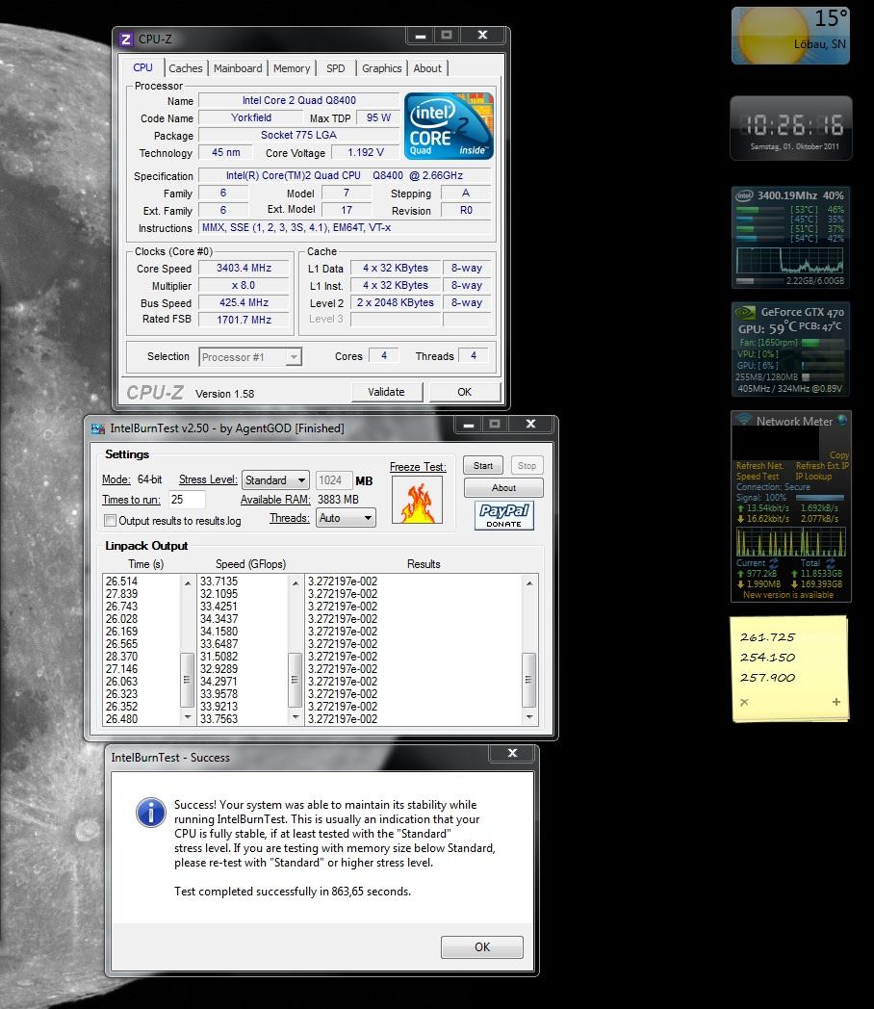Open the Memory tab
The image size is (874, 1009).
[x=292, y=68]
